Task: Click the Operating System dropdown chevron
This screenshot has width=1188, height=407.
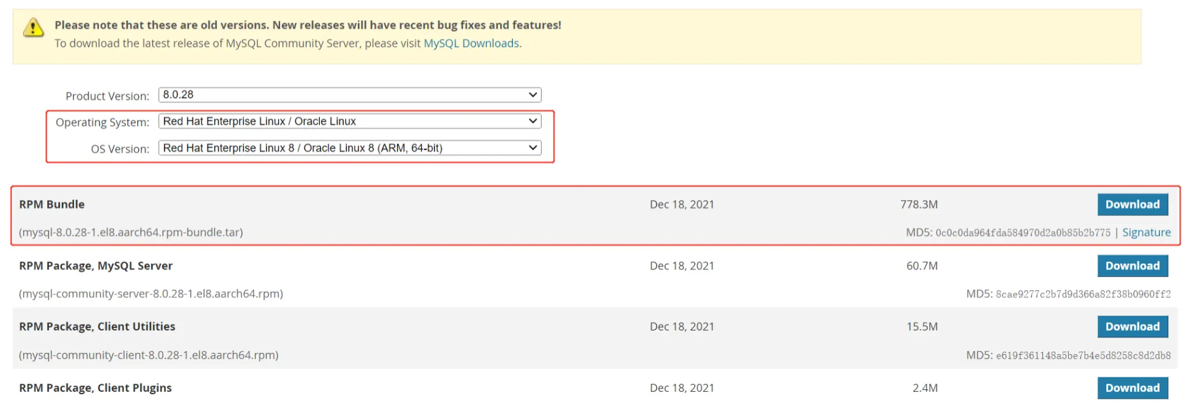Action: pos(533,122)
